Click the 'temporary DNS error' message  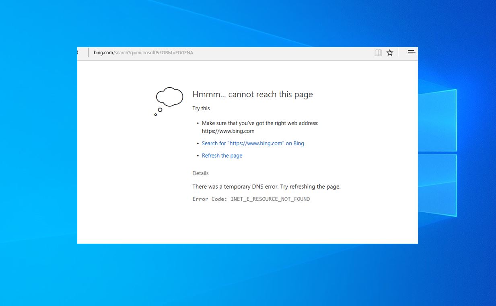[x=266, y=187]
